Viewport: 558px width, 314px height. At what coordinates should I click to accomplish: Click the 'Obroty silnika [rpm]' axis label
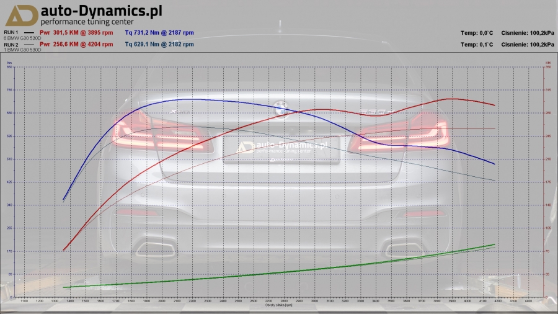point(278,305)
